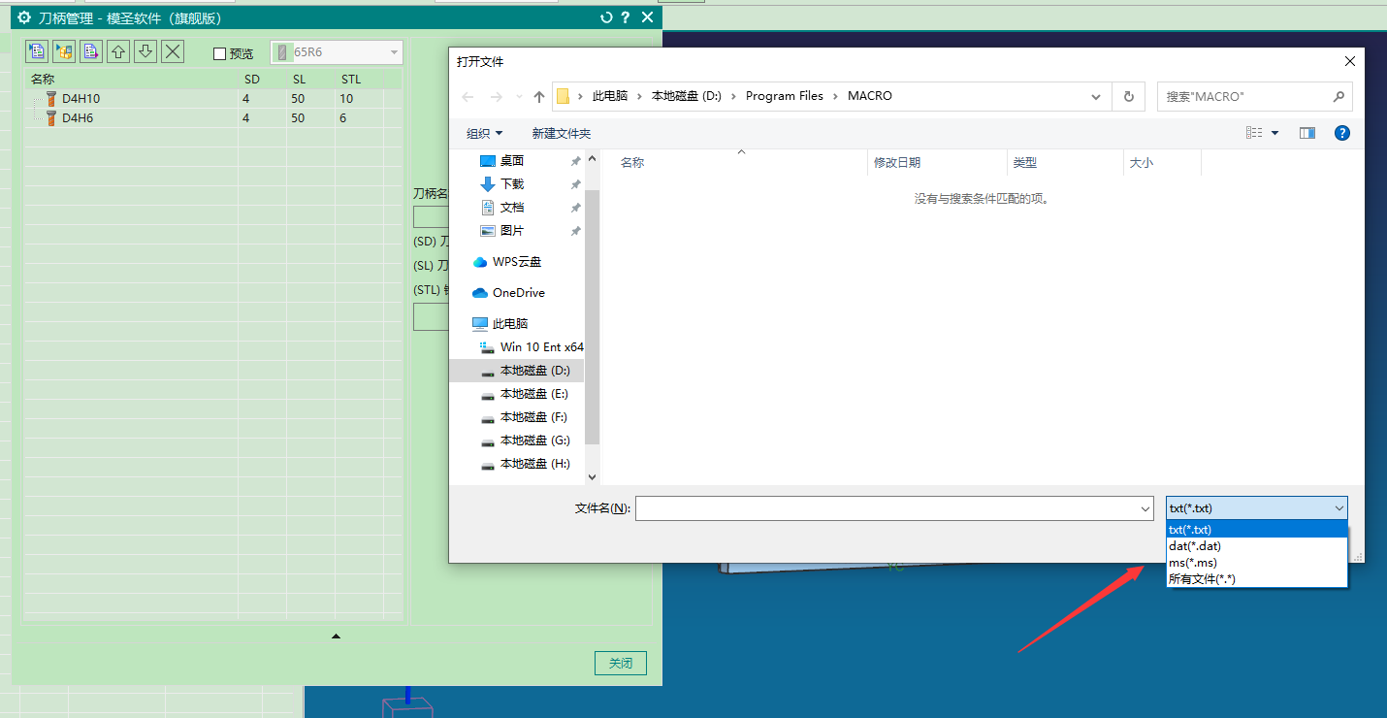Select txt(*.txt) file type
Image resolution: width=1387 pixels, height=718 pixels.
click(1257, 529)
